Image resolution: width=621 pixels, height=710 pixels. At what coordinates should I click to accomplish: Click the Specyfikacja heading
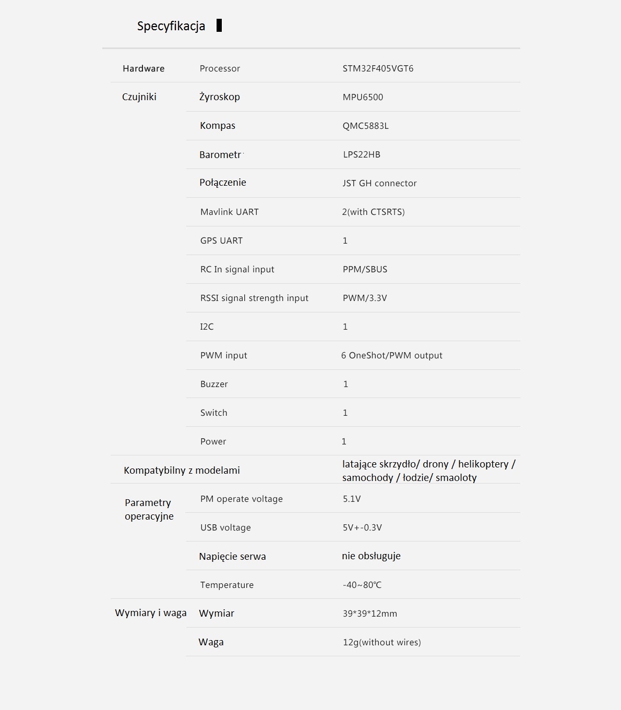171,26
